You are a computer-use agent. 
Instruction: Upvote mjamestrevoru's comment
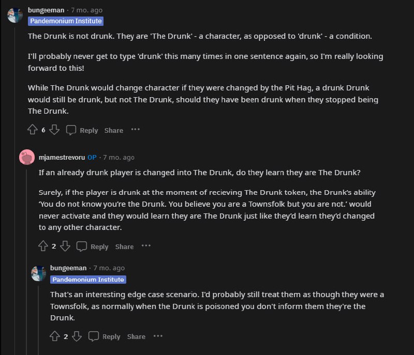[x=43, y=246]
